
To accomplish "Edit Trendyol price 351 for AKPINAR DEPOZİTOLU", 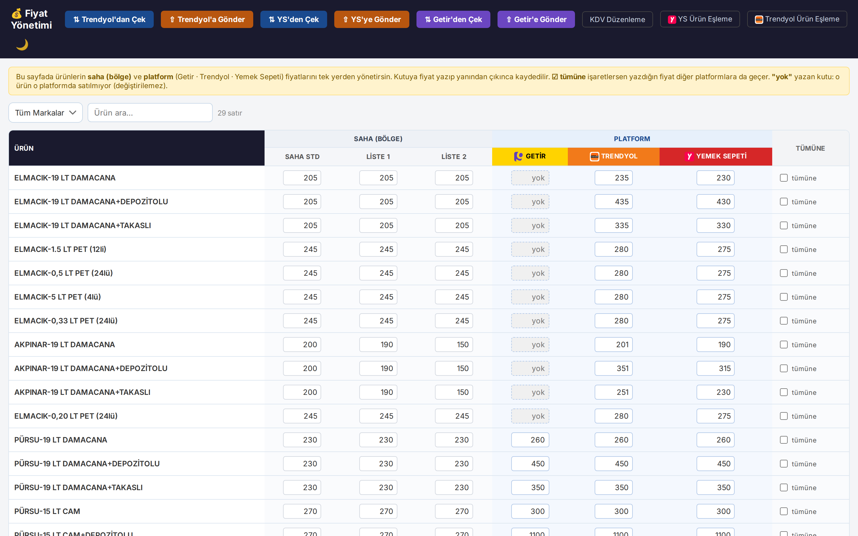I will pyautogui.click(x=613, y=368).
